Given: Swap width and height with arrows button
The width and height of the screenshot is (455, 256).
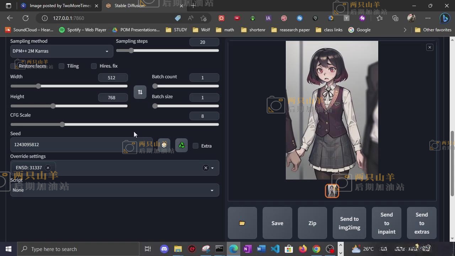Looking at the screenshot, I should coord(140,92).
